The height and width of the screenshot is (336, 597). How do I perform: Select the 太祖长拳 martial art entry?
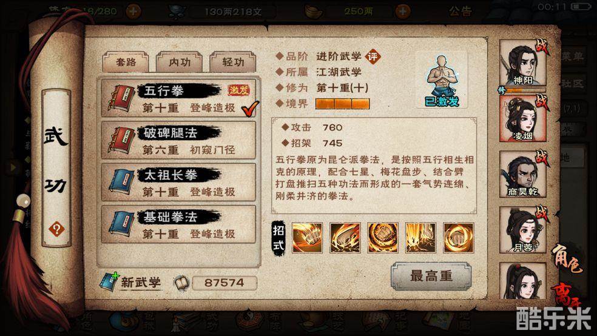178,183
